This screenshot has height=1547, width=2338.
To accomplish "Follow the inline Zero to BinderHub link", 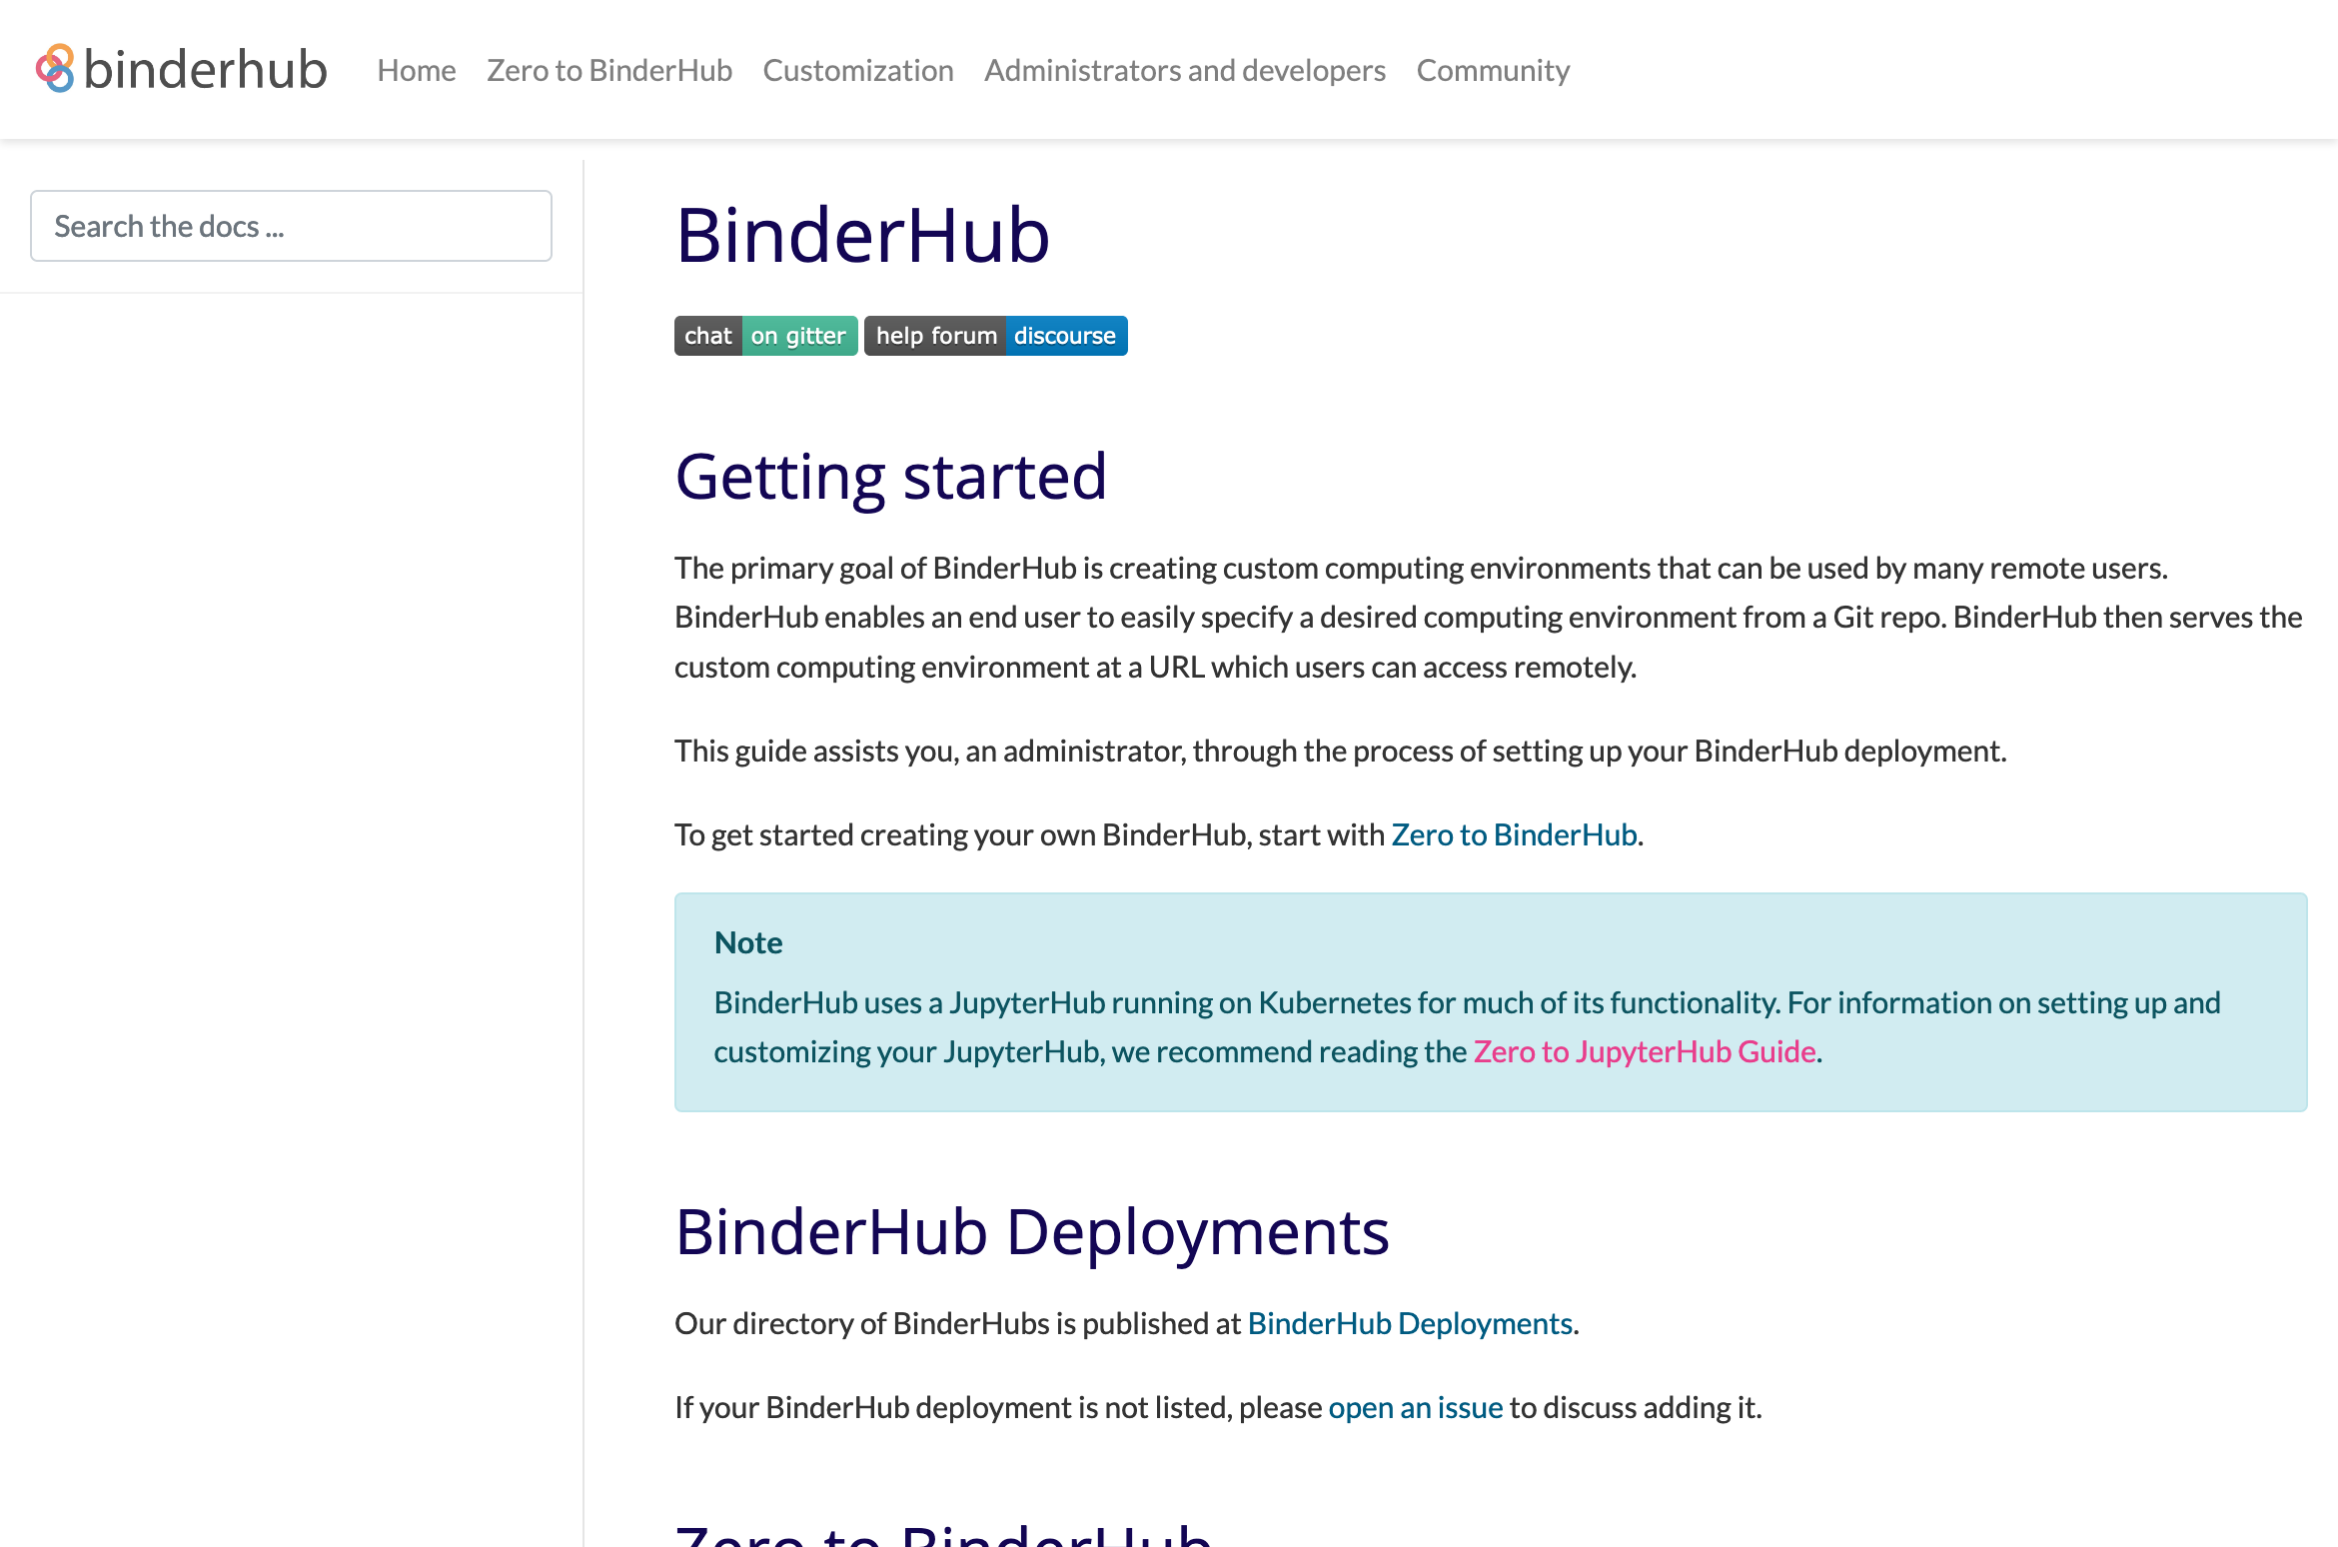I will [1514, 834].
